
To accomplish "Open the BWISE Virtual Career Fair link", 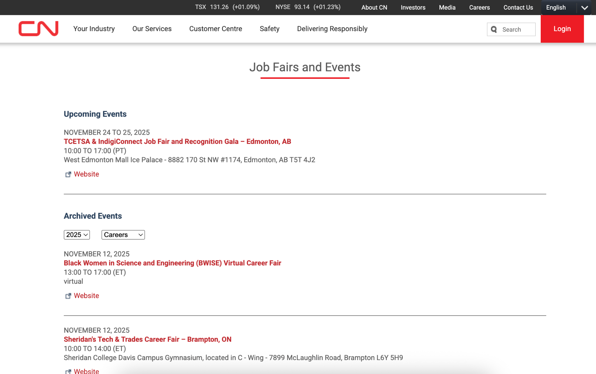I will (x=172, y=263).
